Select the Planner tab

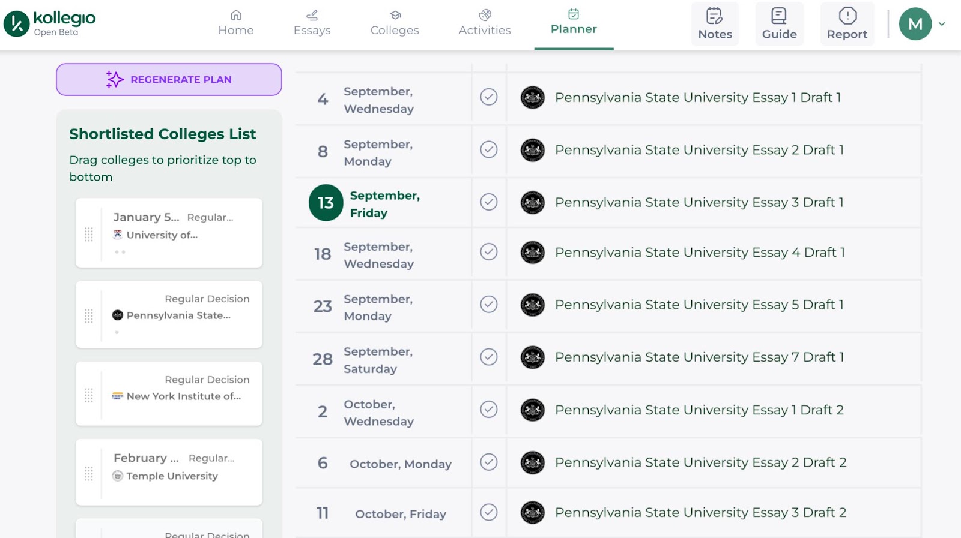pos(574,23)
